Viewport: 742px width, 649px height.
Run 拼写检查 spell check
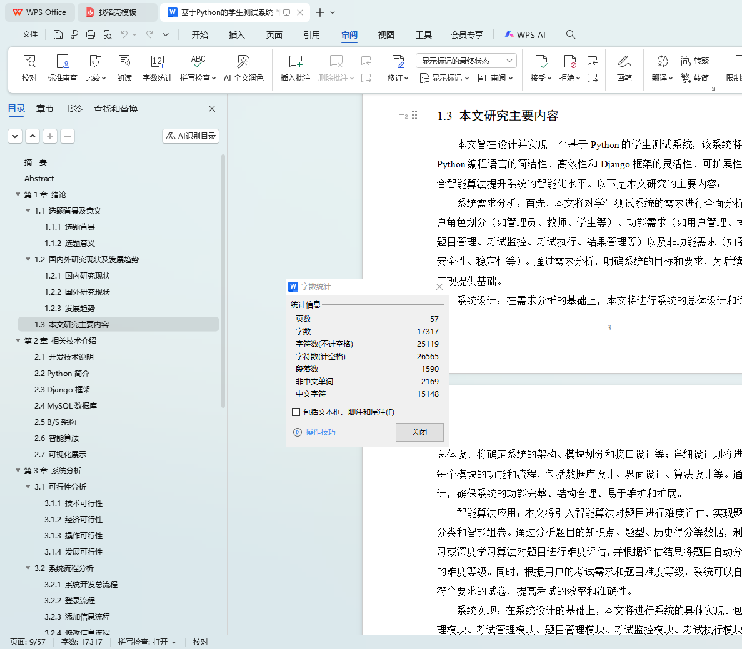click(198, 67)
